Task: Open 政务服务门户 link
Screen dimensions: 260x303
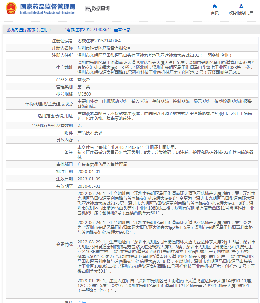Action: coord(241,13)
